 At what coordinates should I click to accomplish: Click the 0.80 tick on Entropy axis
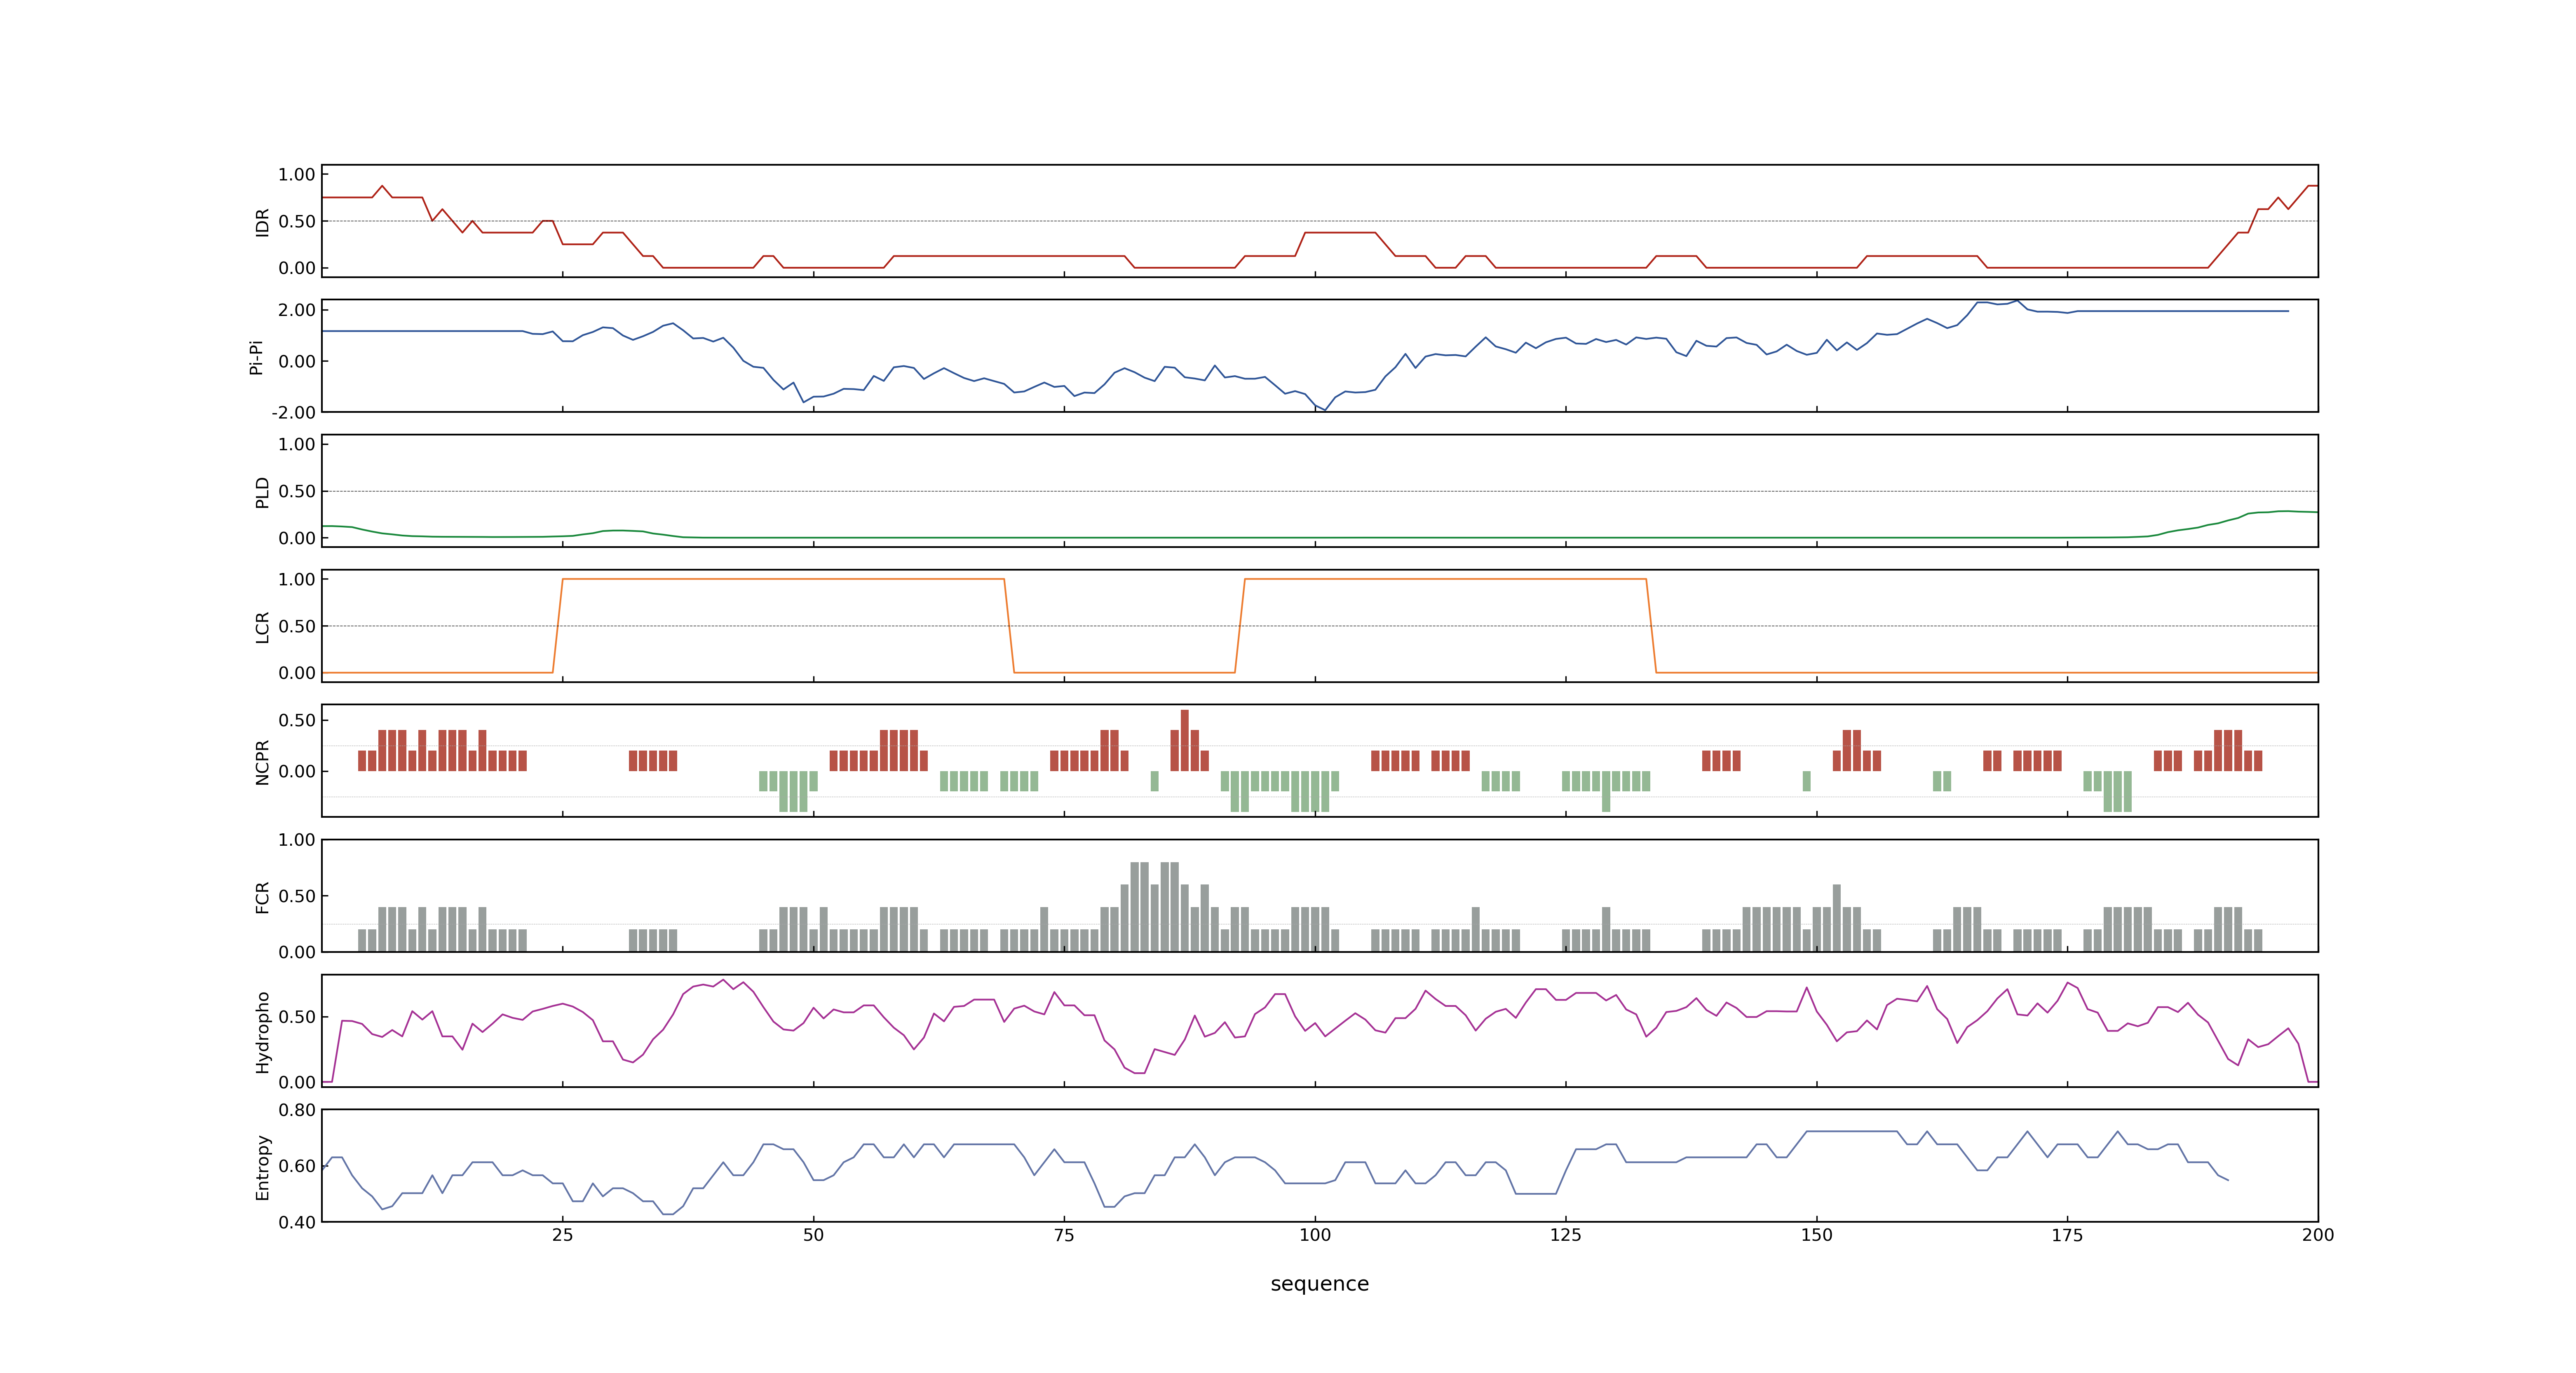(x=297, y=1110)
